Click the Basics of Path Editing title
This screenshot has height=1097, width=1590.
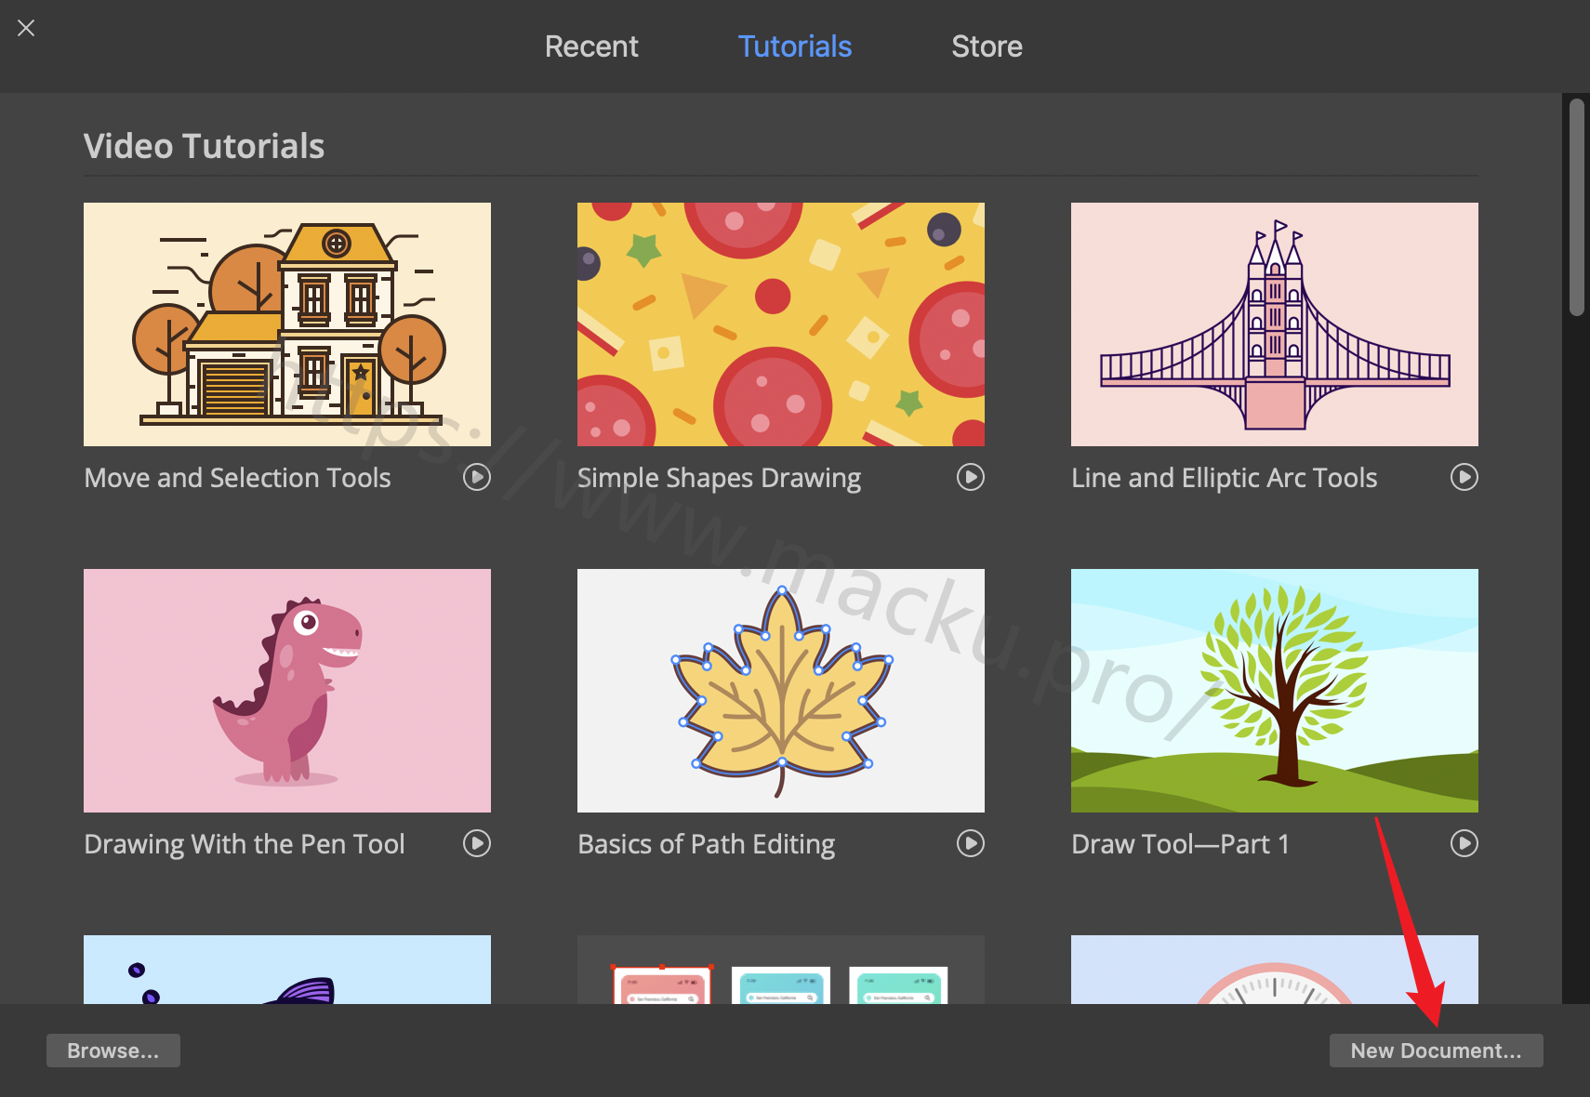706,844
